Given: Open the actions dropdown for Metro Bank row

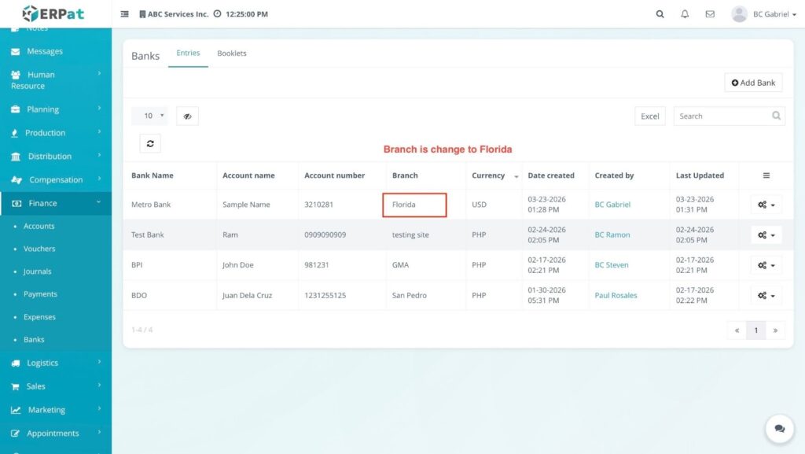Looking at the screenshot, I should (x=766, y=205).
